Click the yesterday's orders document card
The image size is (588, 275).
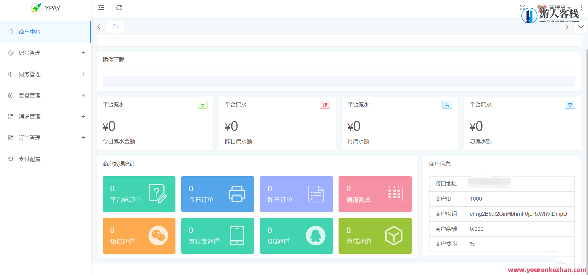point(296,194)
